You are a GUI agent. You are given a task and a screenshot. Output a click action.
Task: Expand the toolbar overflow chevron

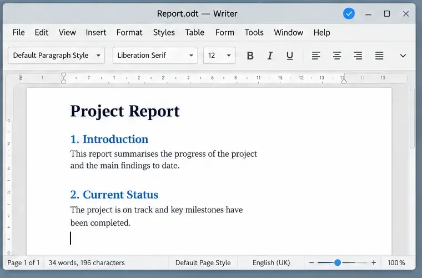pos(403,56)
